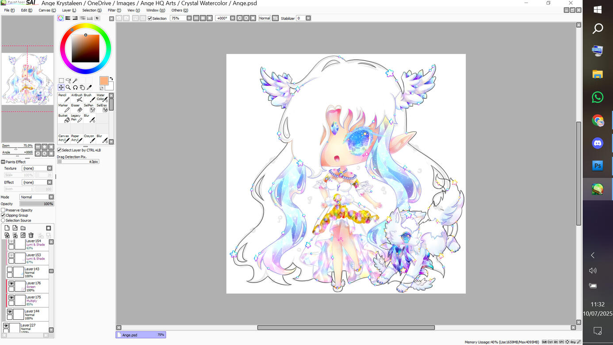Uncheck the Clipping Group checkbox
The image size is (613, 345).
pos(3,215)
